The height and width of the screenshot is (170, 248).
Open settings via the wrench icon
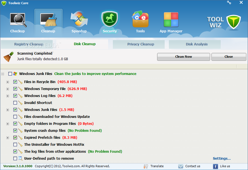(229, 3)
